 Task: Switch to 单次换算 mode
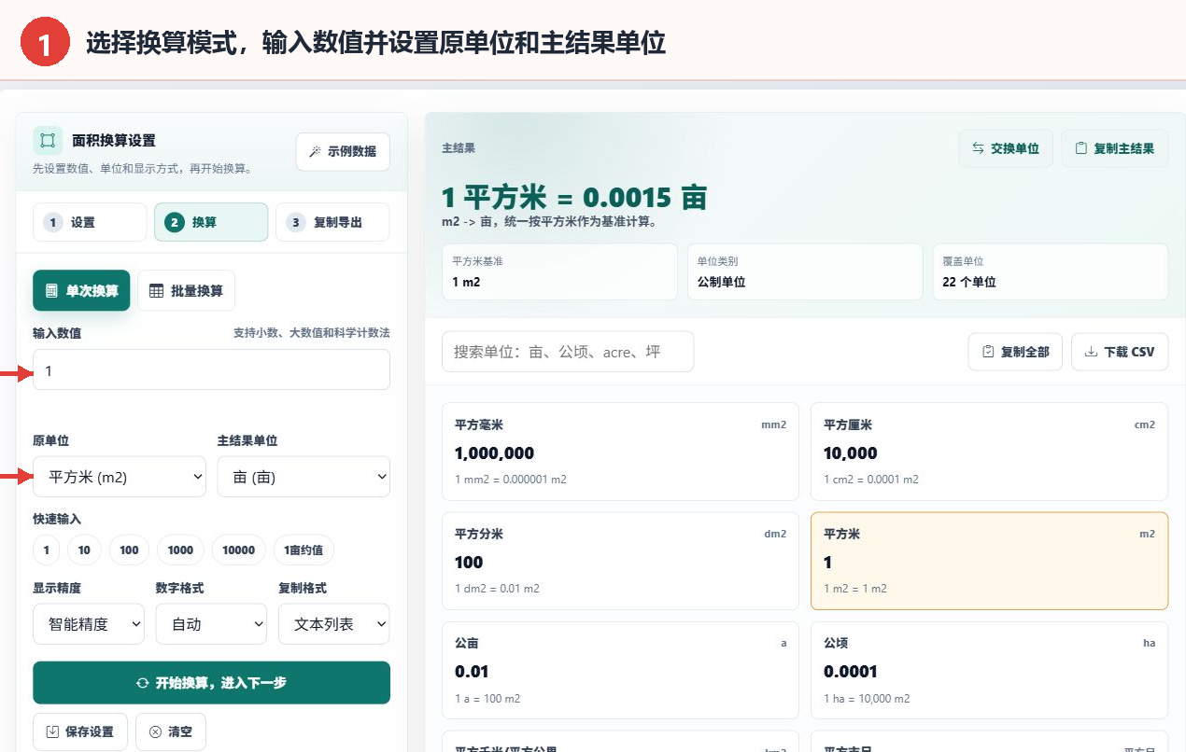coord(81,291)
